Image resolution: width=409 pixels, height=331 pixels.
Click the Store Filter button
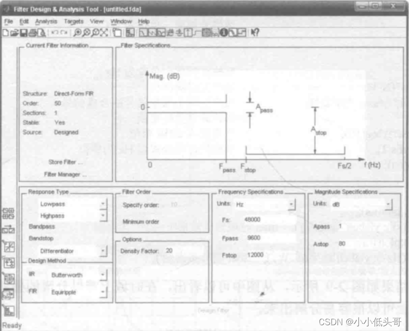point(66,162)
